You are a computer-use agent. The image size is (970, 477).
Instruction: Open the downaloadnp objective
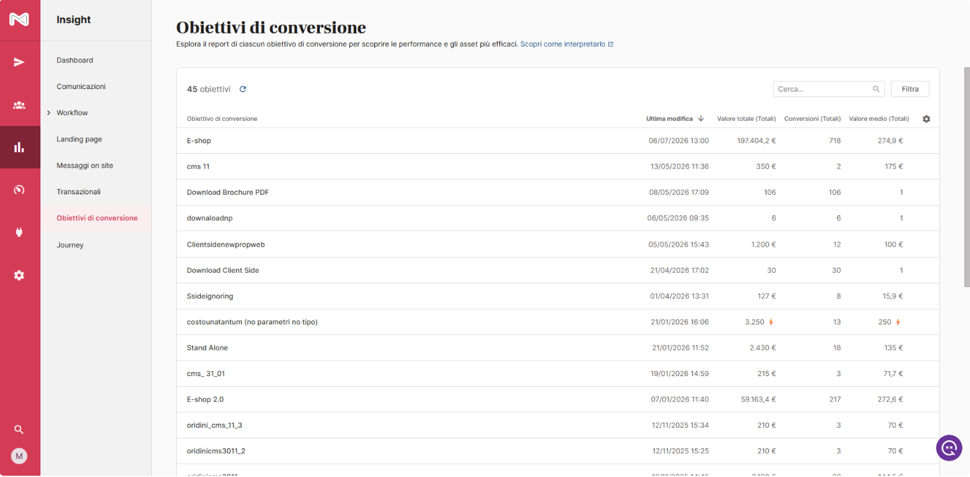click(210, 219)
